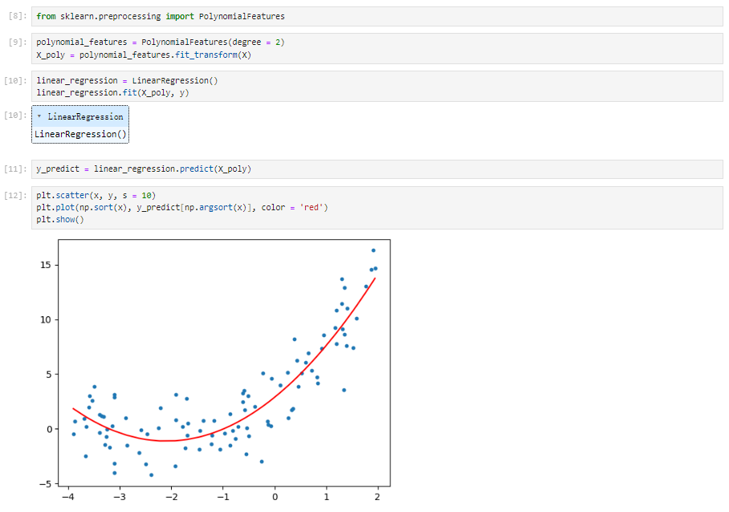This screenshot has width=729, height=512.
Task: Select the y_predict cell 11
Action: click(377, 169)
